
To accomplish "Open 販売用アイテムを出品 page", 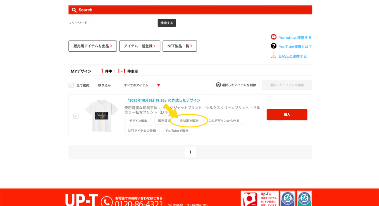I will point(93,46).
